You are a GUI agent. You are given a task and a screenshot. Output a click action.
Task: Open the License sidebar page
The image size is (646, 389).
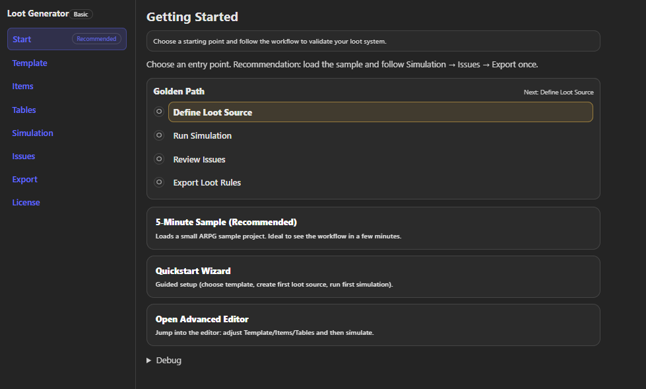[26, 203]
